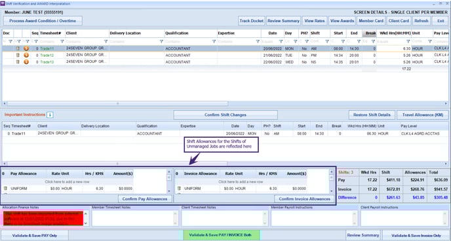This screenshot has height=241, width=451.
Task: Click the orange icon on Trade12 row
Action: click(26, 55)
